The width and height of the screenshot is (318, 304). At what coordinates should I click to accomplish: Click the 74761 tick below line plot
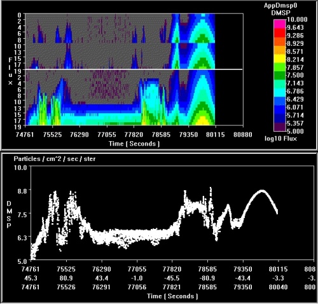pyautogui.click(x=31, y=269)
